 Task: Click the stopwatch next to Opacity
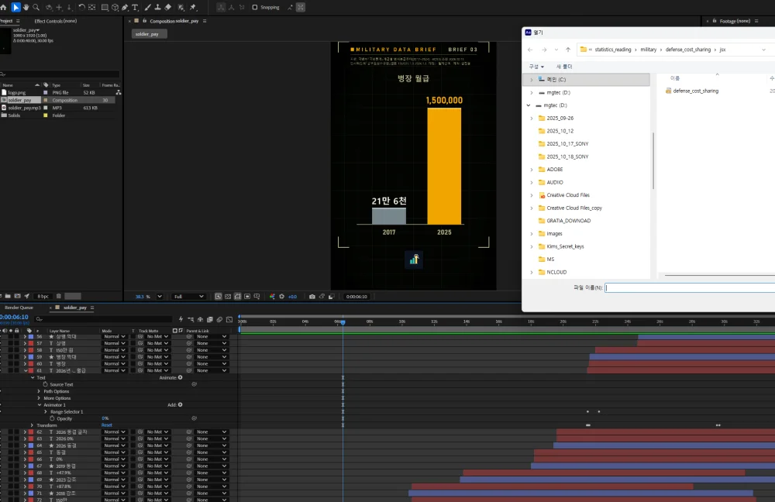(52, 418)
